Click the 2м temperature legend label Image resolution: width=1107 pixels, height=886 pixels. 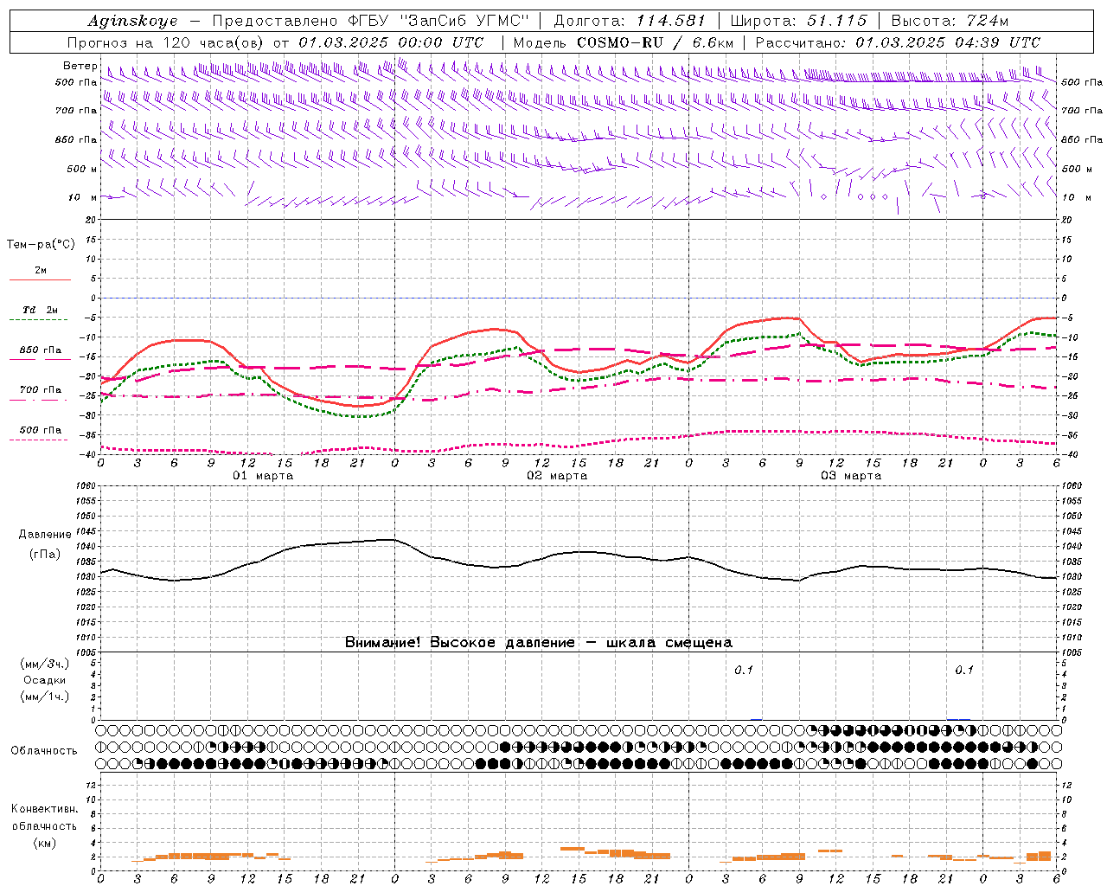click(x=41, y=271)
